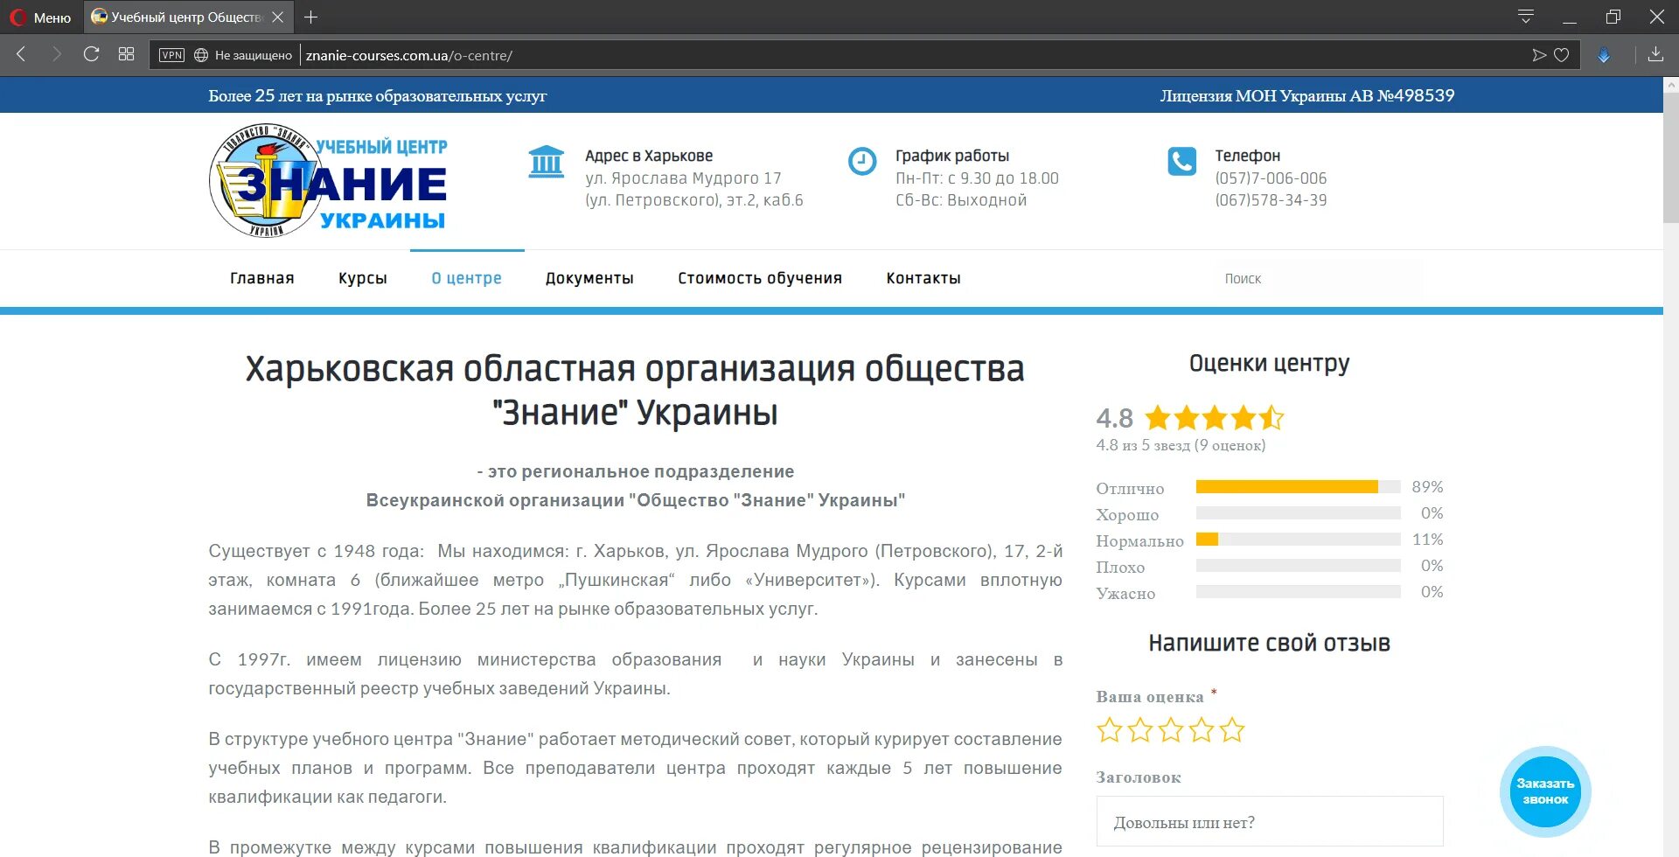Rate the center three stars
Viewport: 1679px width, 857px height.
1171,729
